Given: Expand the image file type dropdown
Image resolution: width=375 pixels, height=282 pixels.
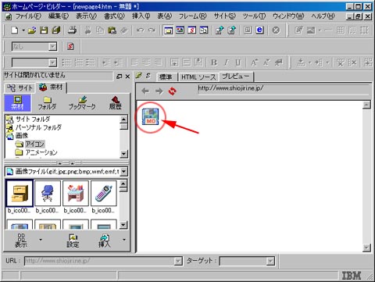Looking at the screenshot, I should [x=124, y=172].
